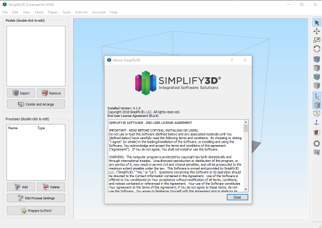Click the X on About Simplify3D title bar

(245, 60)
